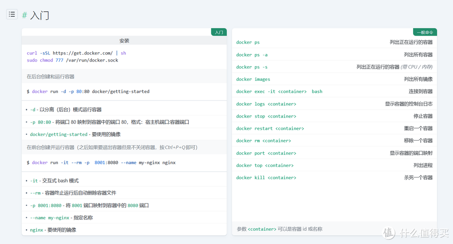Click the 列出正在运行的容器 description next to docker ps
The image size is (453, 244).
(411, 42)
